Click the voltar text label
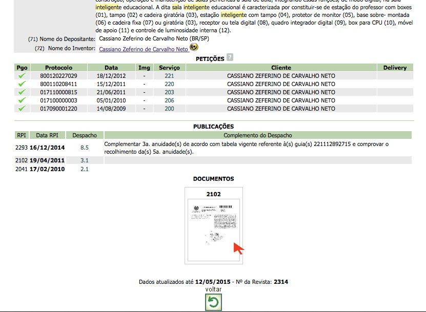This screenshot has width=426, height=312. [x=213, y=289]
